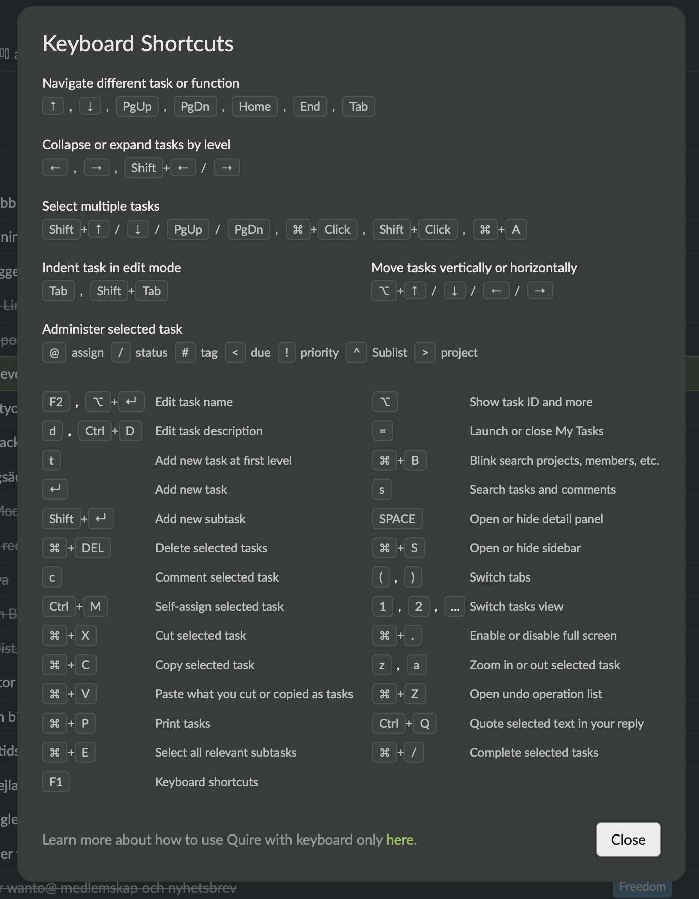
Task: Click the "Comment selected task" label
Action: point(217,577)
